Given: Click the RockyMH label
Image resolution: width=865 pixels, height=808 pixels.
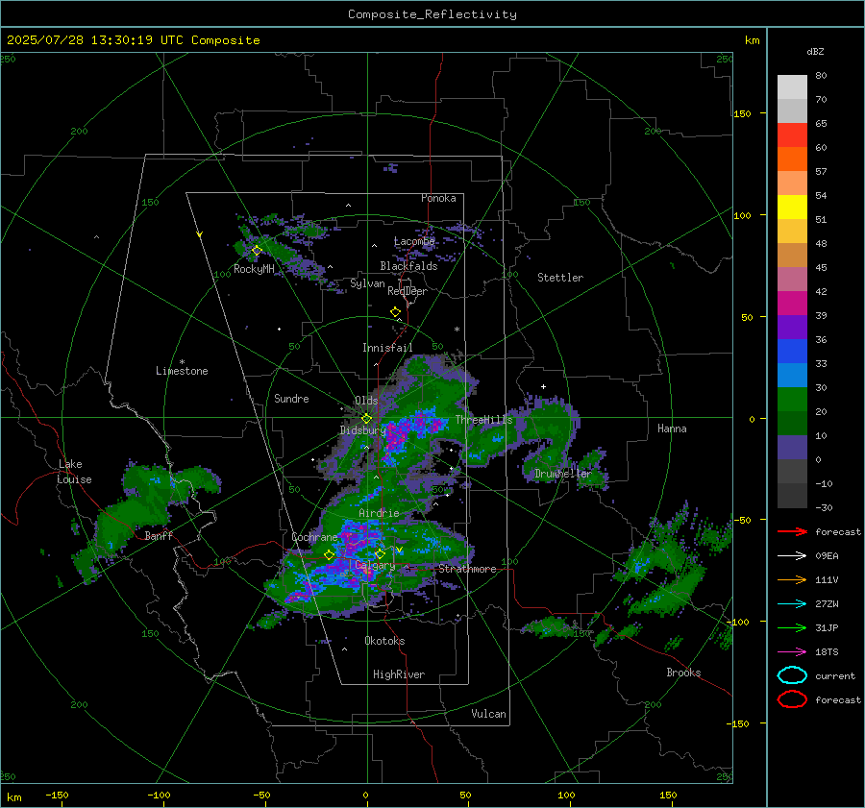Looking at the screenshot, I should pyautogui.click(x=254, y=269).
